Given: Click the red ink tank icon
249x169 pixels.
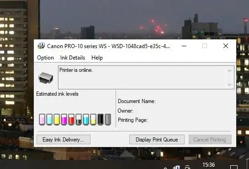Looking at the screenshot, I should [x=71, y=120].
